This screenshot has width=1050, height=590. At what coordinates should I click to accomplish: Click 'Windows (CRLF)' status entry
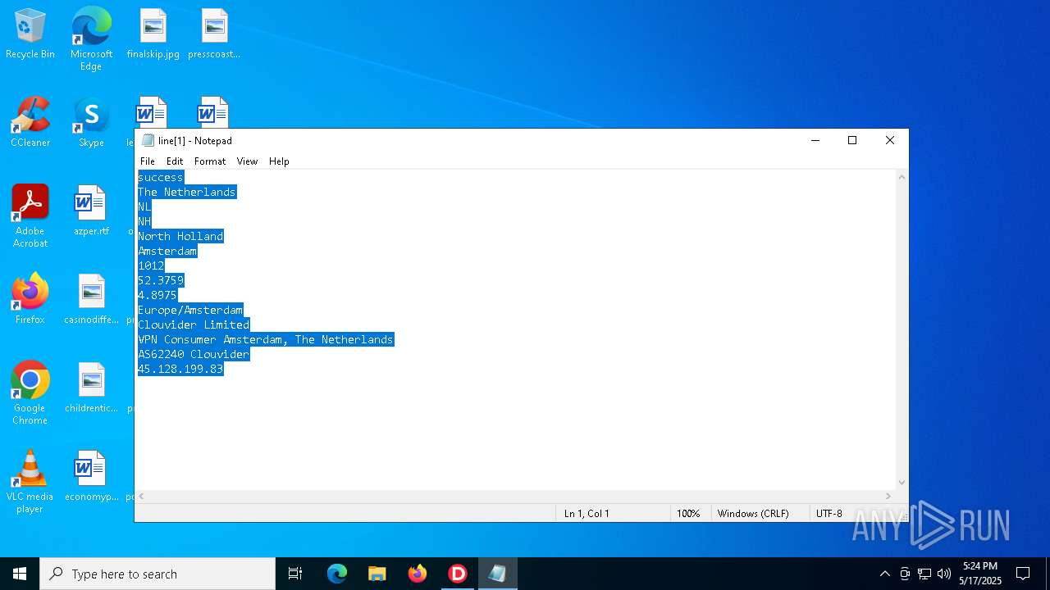(x=753, y=514)
